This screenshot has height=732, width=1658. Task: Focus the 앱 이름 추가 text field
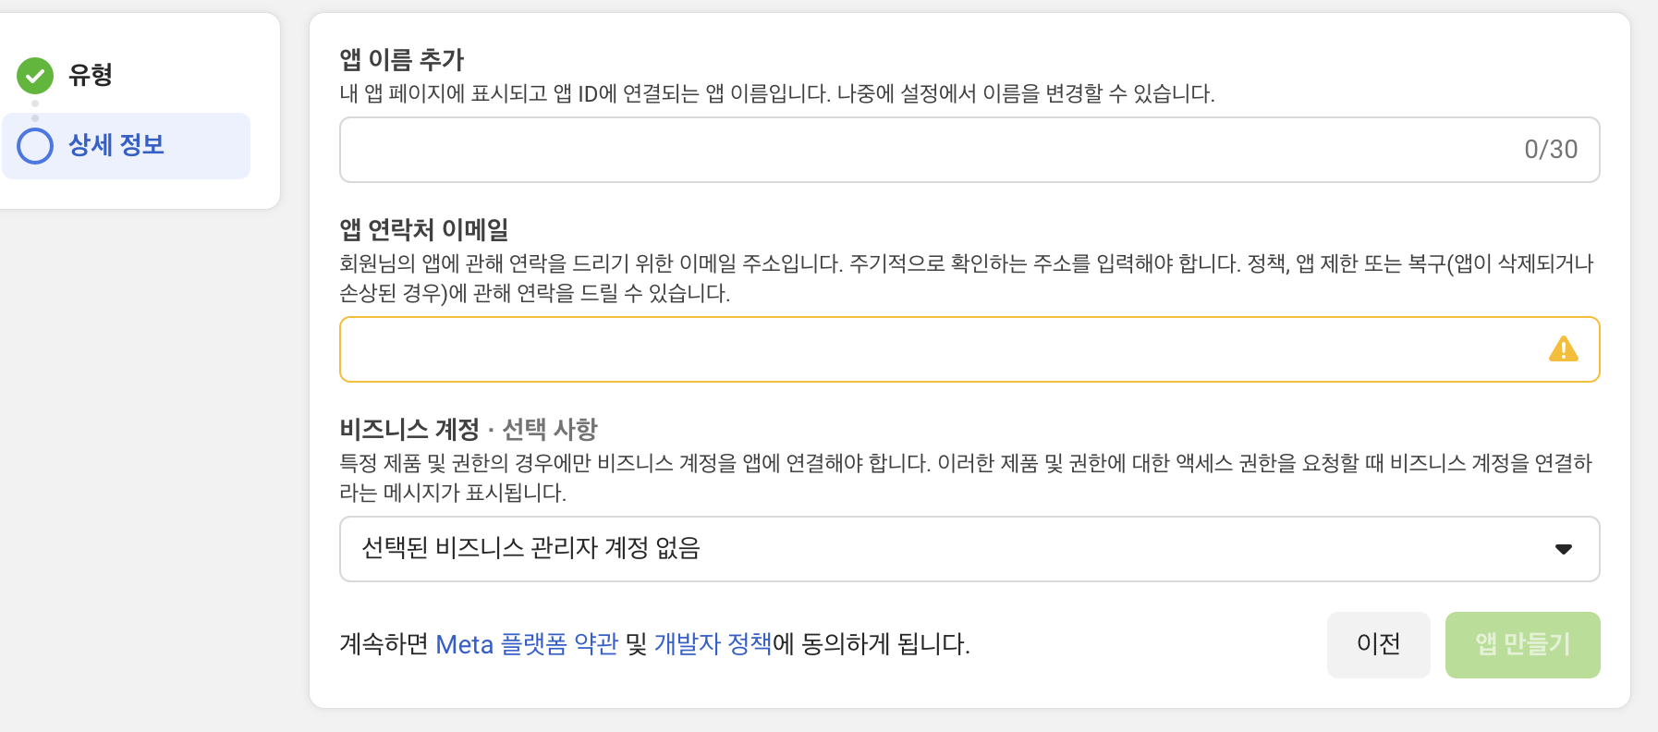[x=969, y=150]
